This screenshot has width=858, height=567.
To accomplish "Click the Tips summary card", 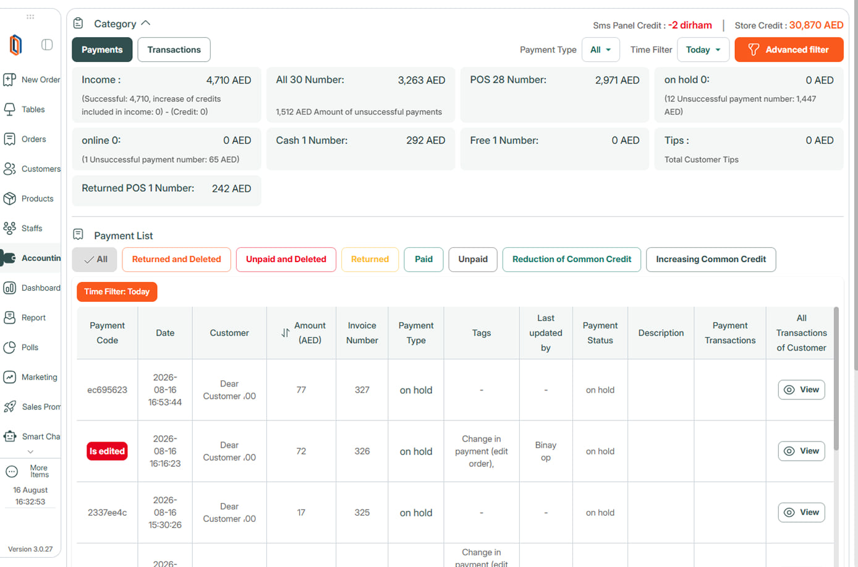I will pyautogui.click(x=749, y=149).
